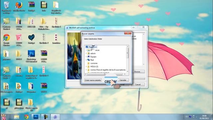213x120 pixels.
Task: Click the Crear nueva carpeta button
Action: (93, 80)
